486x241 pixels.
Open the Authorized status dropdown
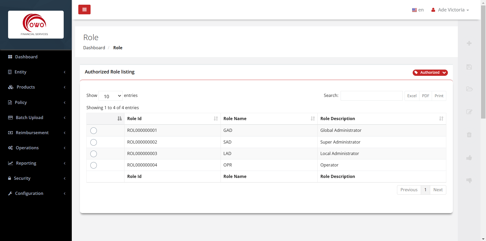pos(430,72)
